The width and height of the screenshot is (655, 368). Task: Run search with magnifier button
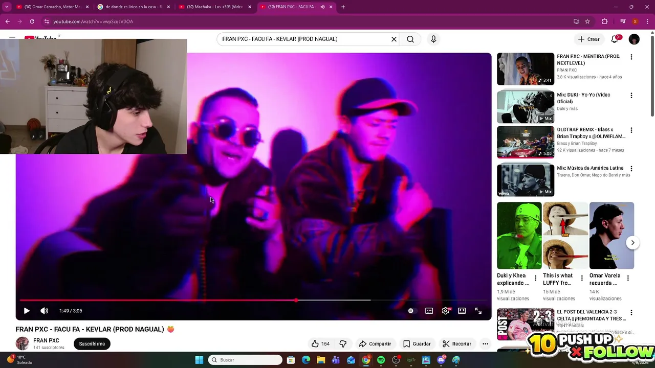410,39
